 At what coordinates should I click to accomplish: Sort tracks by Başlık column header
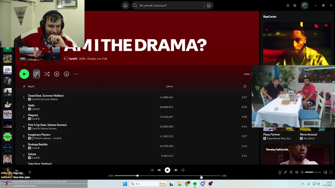pyautogui.click(x=31, y=86)
